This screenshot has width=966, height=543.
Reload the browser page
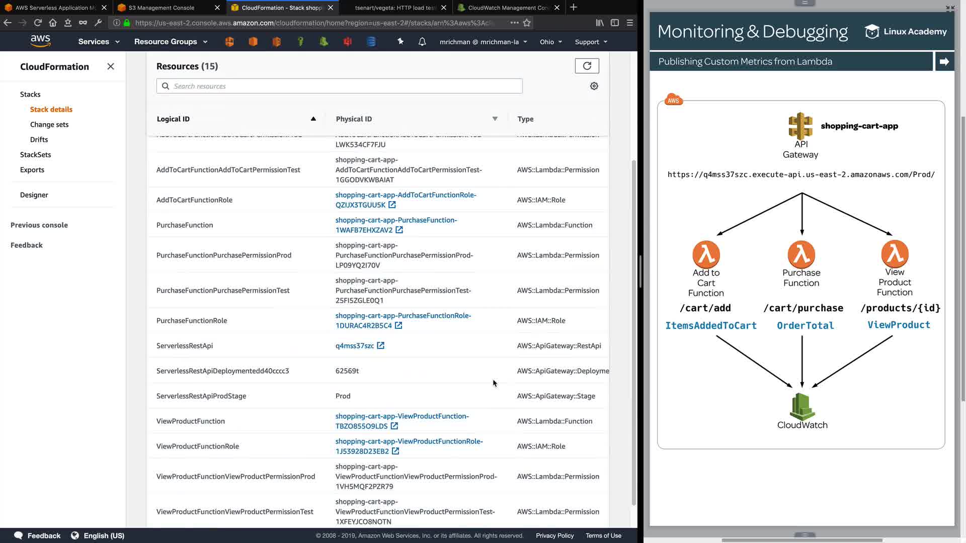pyautogui.click(x=38, y=23)
